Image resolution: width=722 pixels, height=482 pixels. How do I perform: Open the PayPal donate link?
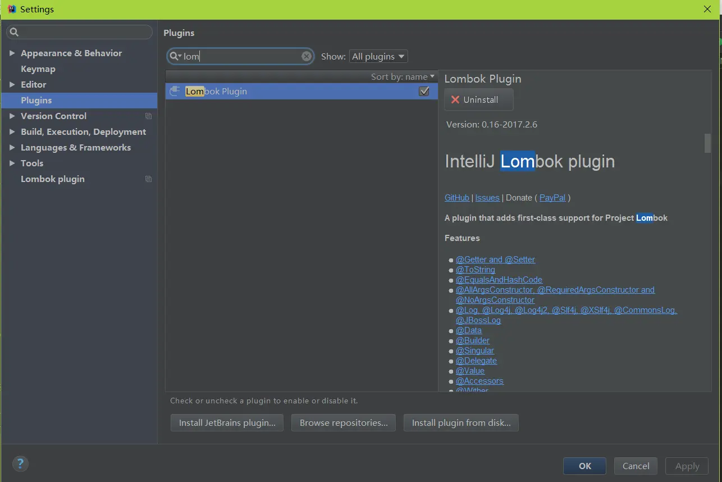tap(552, 198)
